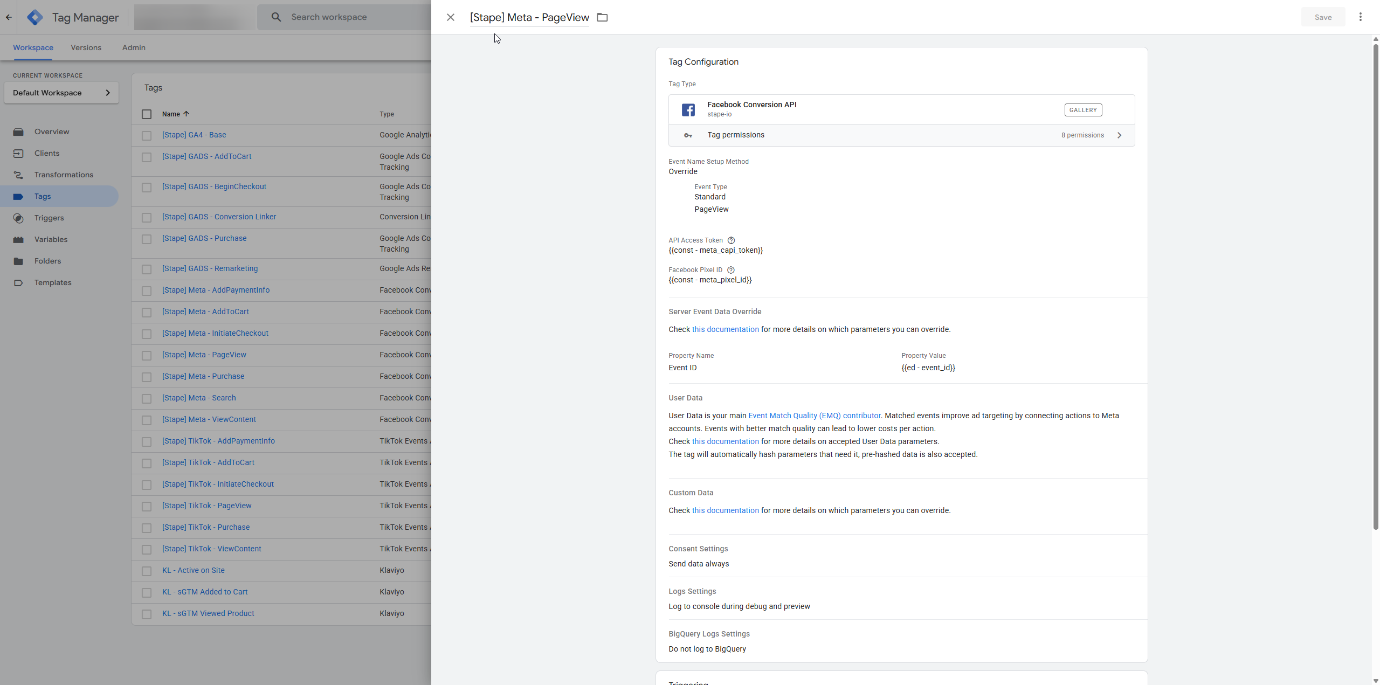
Task: Close the tag editor panel with X
Action: tap(450, 17)
